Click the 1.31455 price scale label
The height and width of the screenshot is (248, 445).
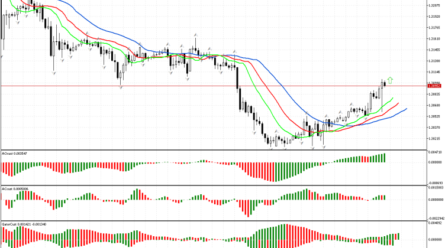pos(434,50)
